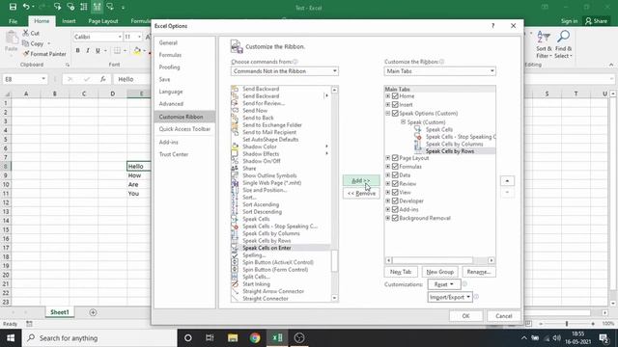Open the Customize the Ribbon Main Tabs dropdown
This screenshot has height=347, width=618.
pos(440,71)
